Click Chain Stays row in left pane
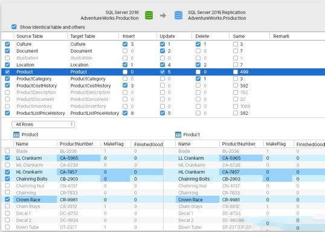The image size is (325, 232). [x=82, y=206]
